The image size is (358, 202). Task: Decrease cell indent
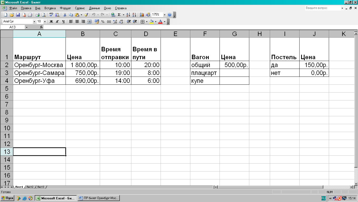(129, 22)
